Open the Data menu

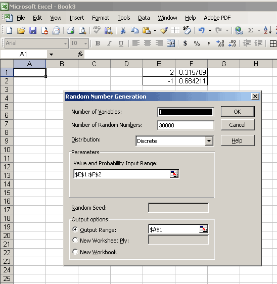(144, 18)
